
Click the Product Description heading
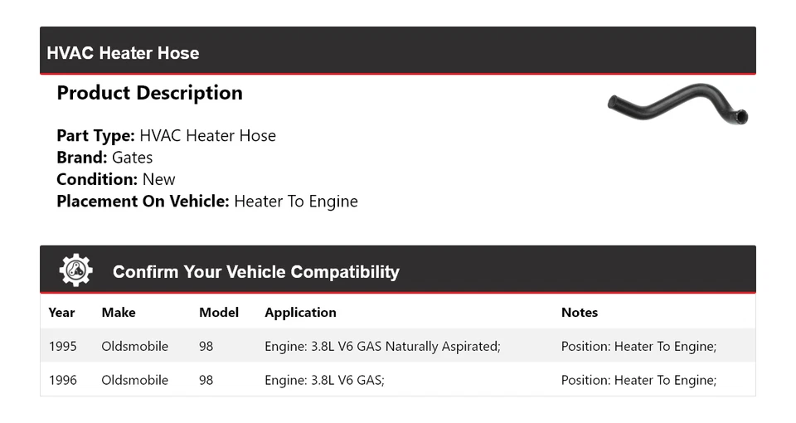pos(149,93)
